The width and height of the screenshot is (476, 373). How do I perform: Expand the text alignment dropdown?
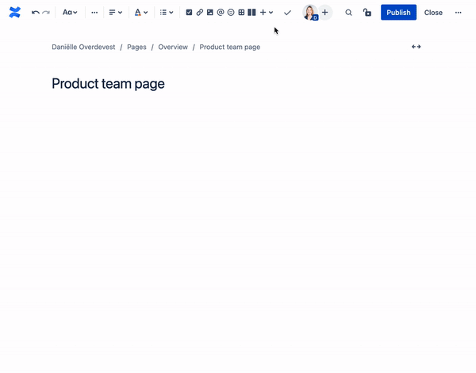[x=115, y=13]
